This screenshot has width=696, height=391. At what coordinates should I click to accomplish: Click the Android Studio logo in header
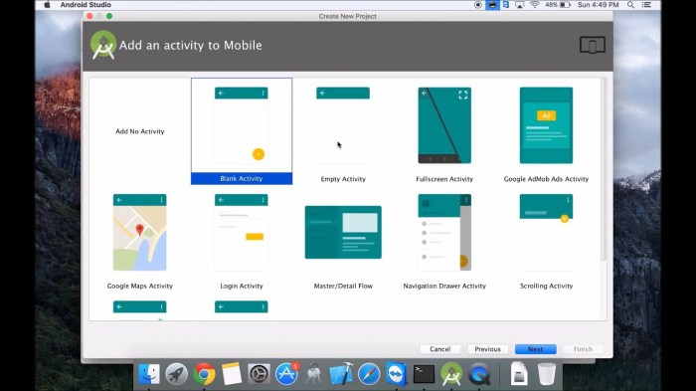coord(103,45)
